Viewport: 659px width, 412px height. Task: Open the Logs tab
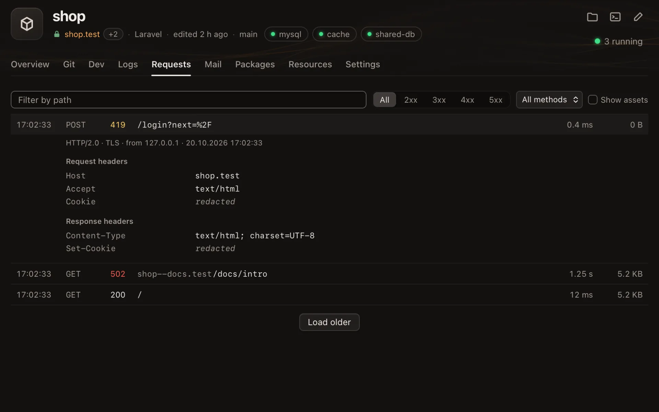(x=128, y=64)
